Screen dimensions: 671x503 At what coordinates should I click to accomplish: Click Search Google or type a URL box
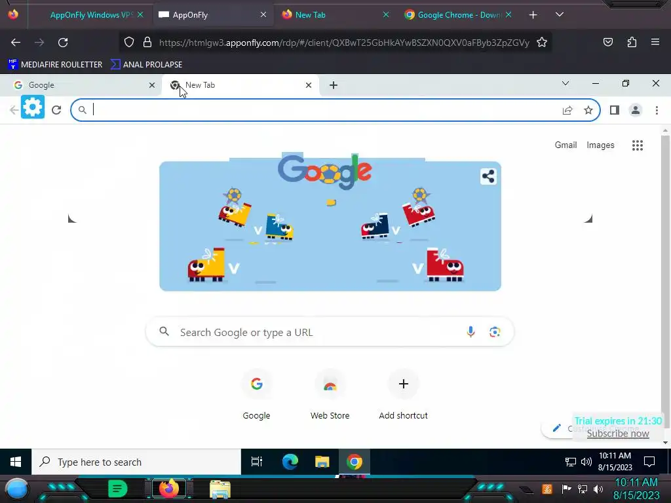[330, 332]
